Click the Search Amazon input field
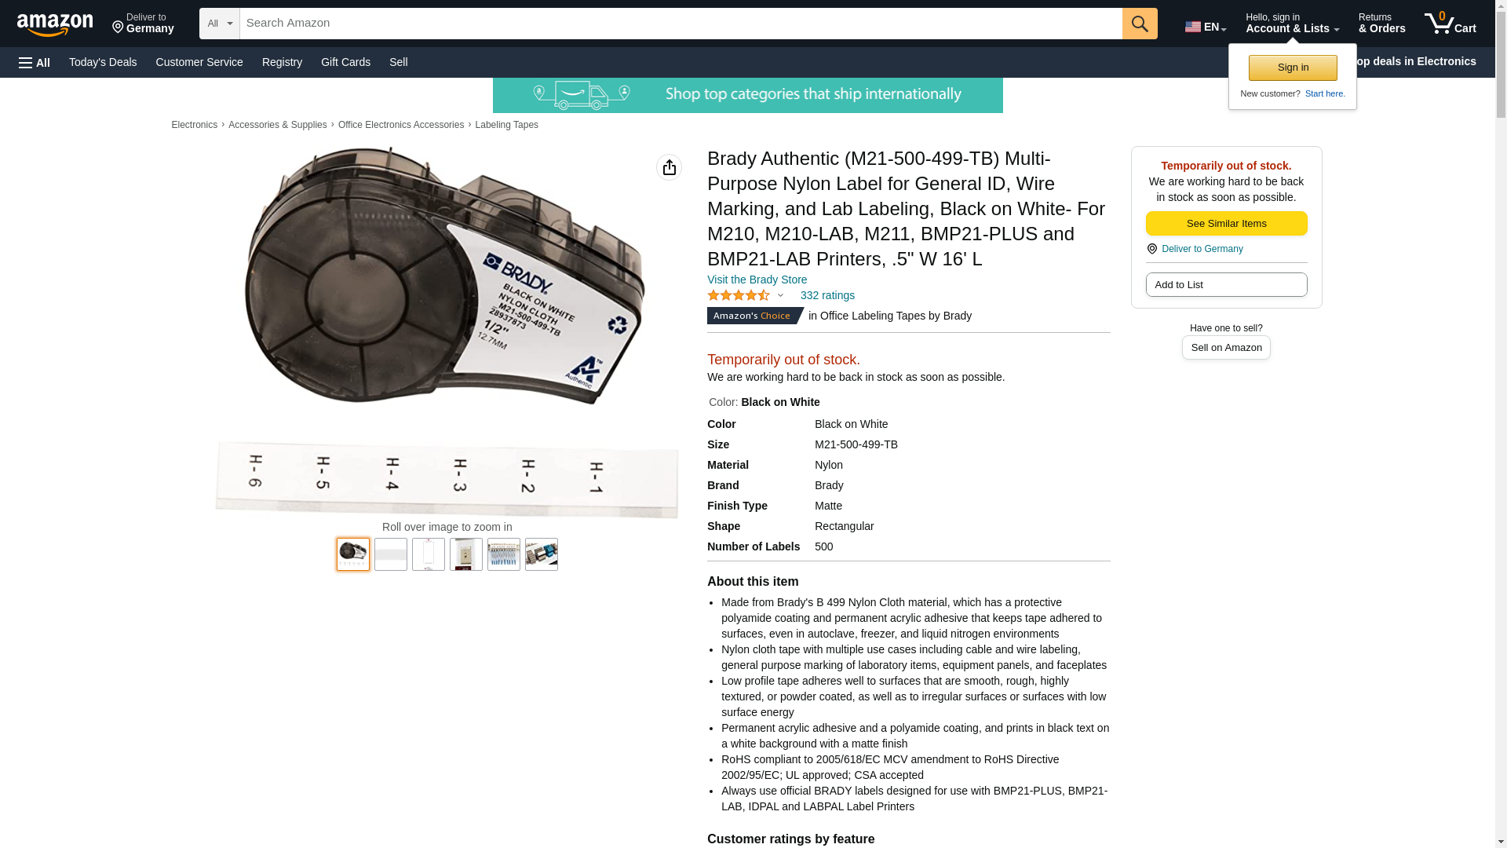The image size is (1507, 848). tap(681, 24)
